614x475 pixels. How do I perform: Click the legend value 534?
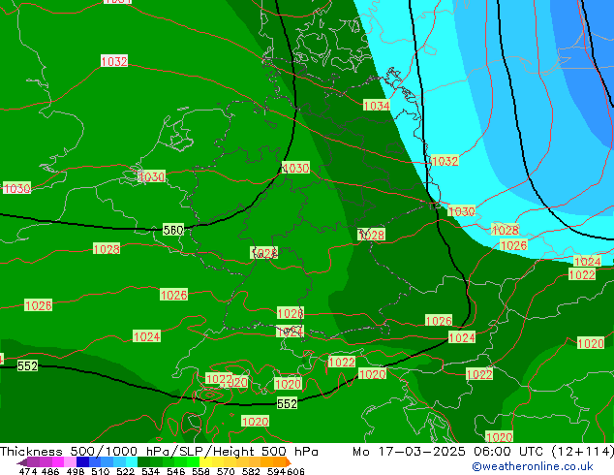tap(151, 471)
